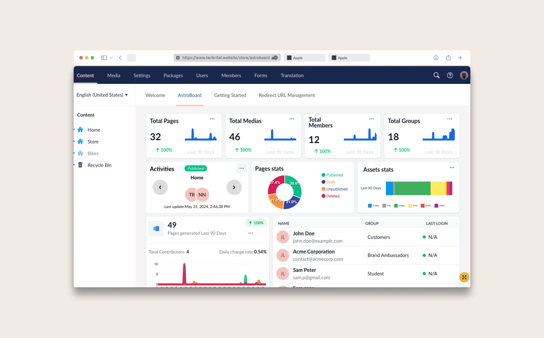Select the first Apple browser tab
This screenshot has height=338, width=544.
pos(304,58)
